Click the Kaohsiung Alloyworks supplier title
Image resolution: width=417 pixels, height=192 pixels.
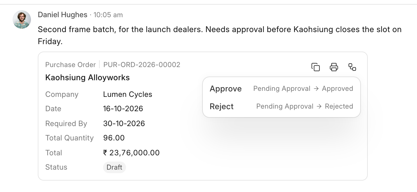[87, 77]
